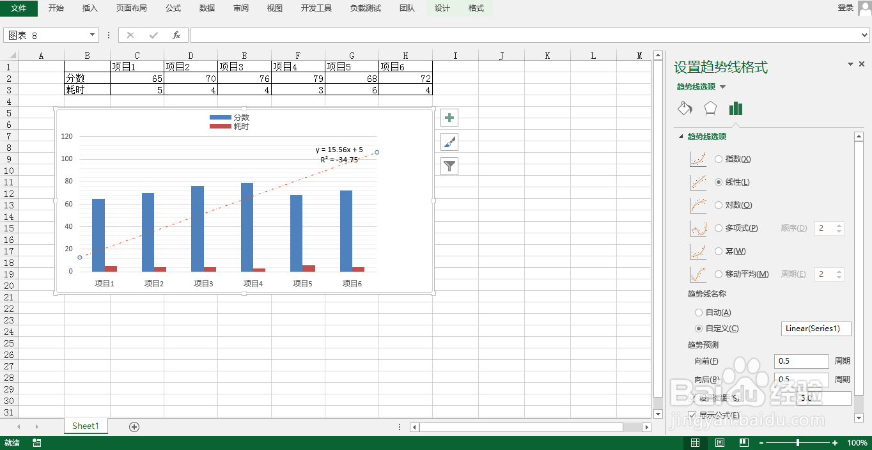
Task: Select the Sheet1 worksheet tab
Action: (x=86, y=426)
